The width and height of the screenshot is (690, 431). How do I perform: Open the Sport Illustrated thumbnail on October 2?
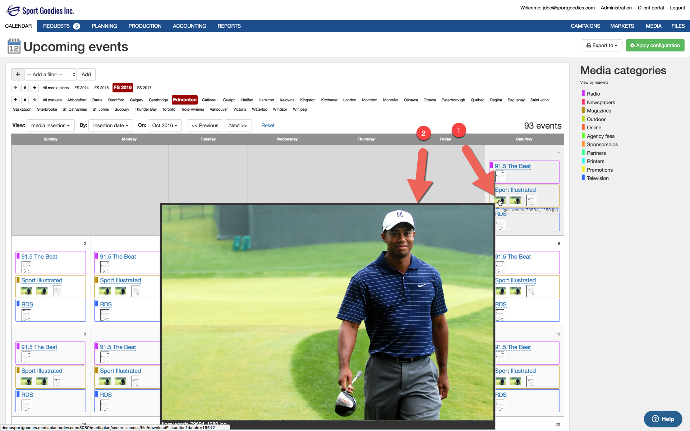[x=26, y=291]
